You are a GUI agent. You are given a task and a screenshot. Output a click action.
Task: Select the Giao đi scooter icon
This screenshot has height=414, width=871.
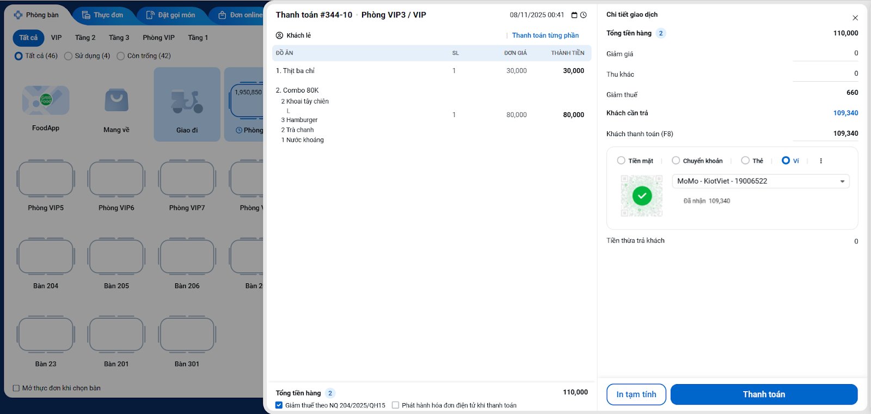[187, 102]
